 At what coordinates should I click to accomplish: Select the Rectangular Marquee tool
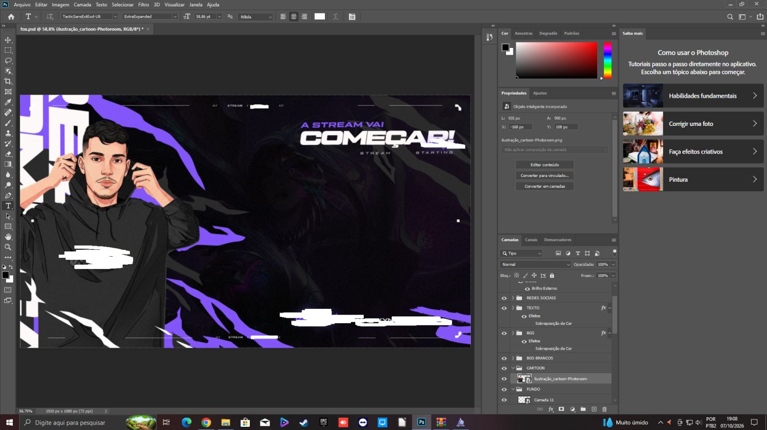tap(8, 50)
